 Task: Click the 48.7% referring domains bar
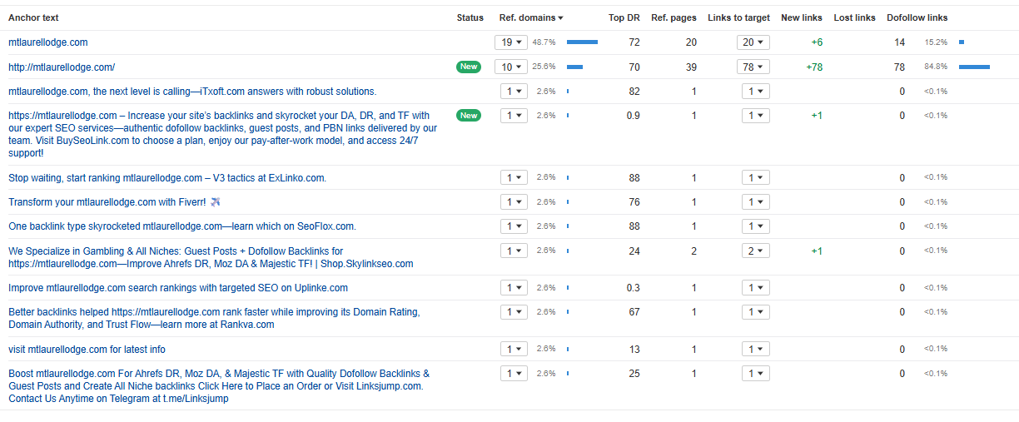(582, 42)
